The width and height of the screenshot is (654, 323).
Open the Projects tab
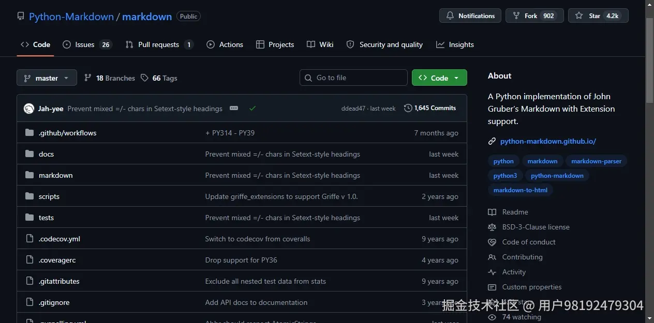tap(275, 44)
